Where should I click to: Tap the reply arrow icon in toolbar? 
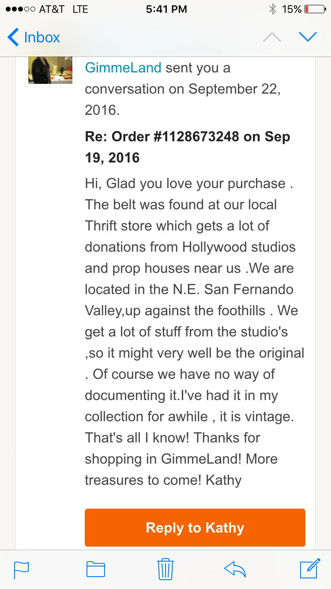pyautogui.click(x=235, y=569)
